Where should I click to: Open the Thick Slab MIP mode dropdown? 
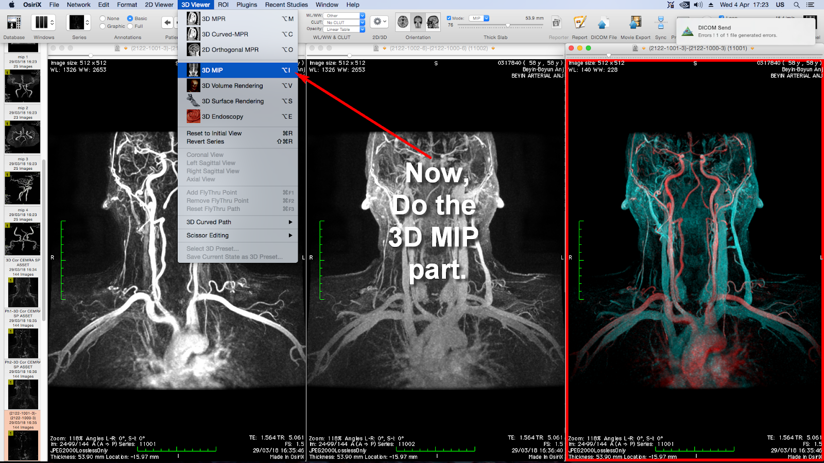pos(478,17)
